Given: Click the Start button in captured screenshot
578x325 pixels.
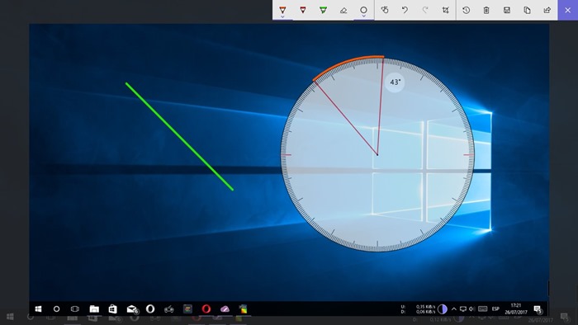Looking at the screenshot, I should point(38,309).
